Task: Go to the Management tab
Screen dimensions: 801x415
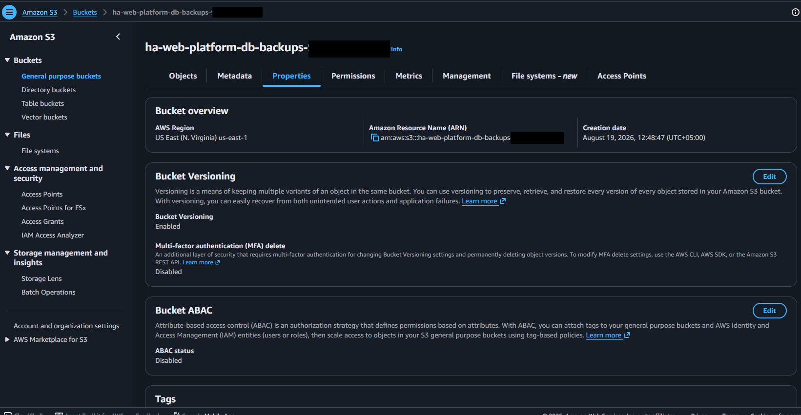Action: pyautogui.click(x=467, y=76)
